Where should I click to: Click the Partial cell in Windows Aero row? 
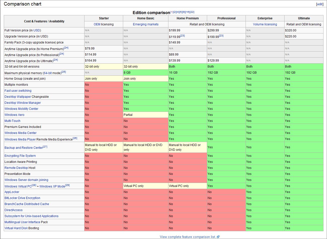[146, 115]
